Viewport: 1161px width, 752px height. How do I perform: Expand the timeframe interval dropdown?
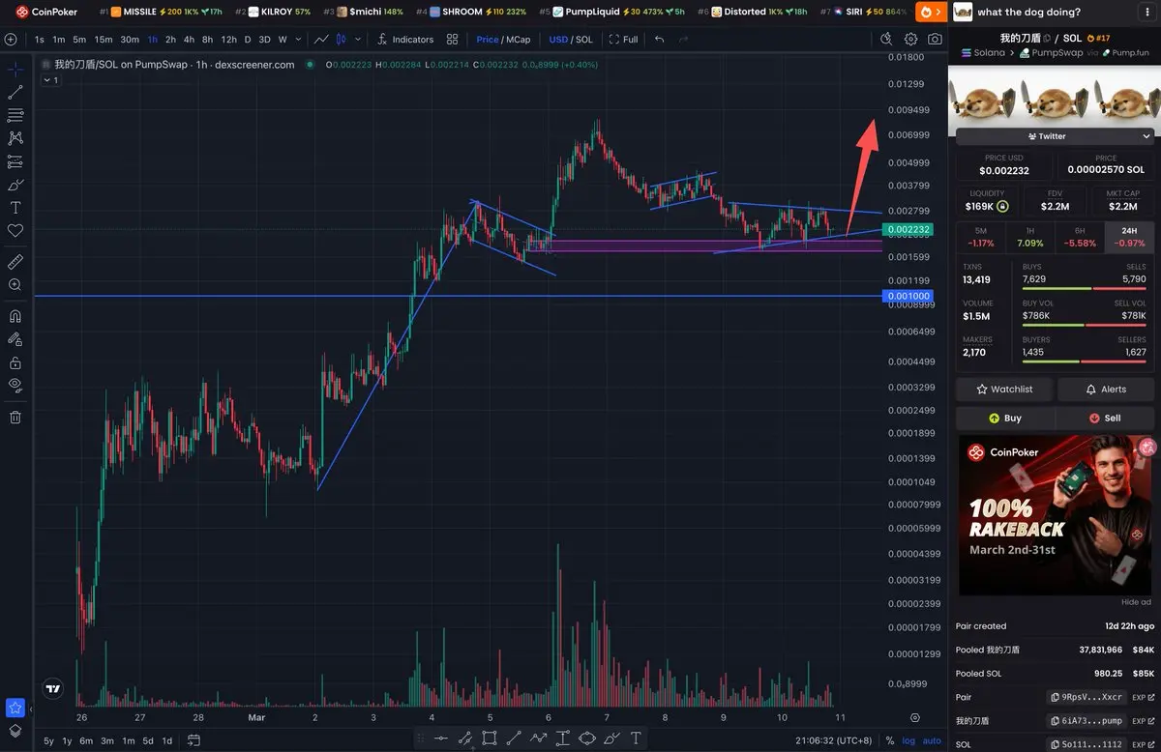coord(296,40)
